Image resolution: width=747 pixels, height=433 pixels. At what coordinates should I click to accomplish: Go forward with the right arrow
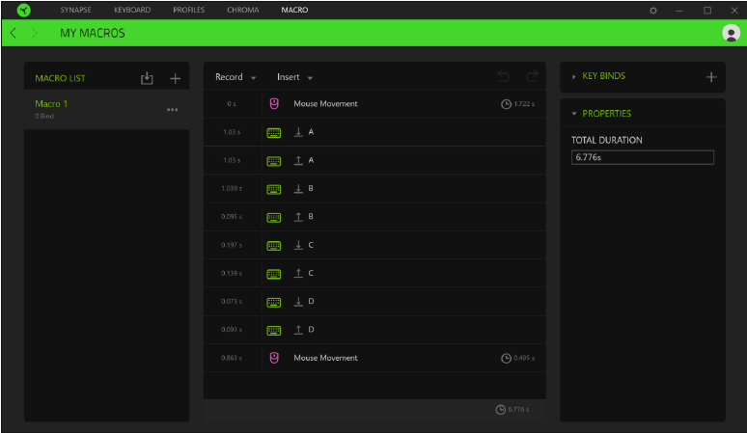[35, 33]
